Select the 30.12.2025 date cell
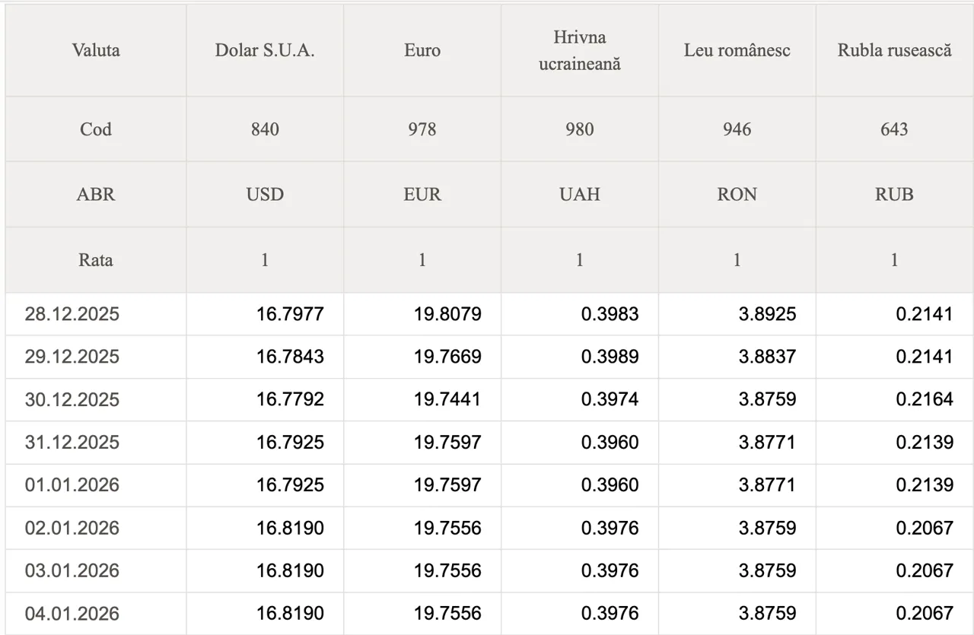This screenshot has width=974, height=635. (72, 399)
